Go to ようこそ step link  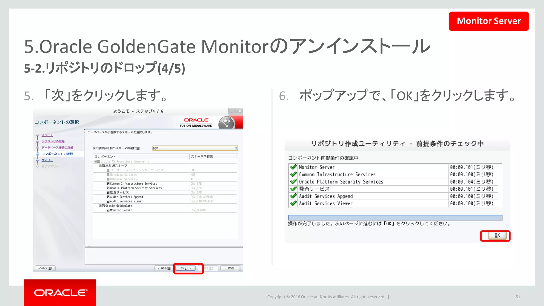(x=47, y=135)
